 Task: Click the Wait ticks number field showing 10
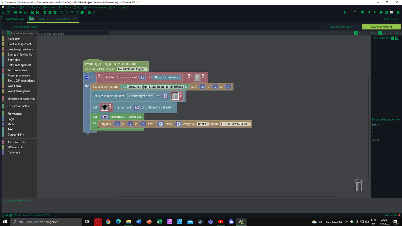coord(105,117)
